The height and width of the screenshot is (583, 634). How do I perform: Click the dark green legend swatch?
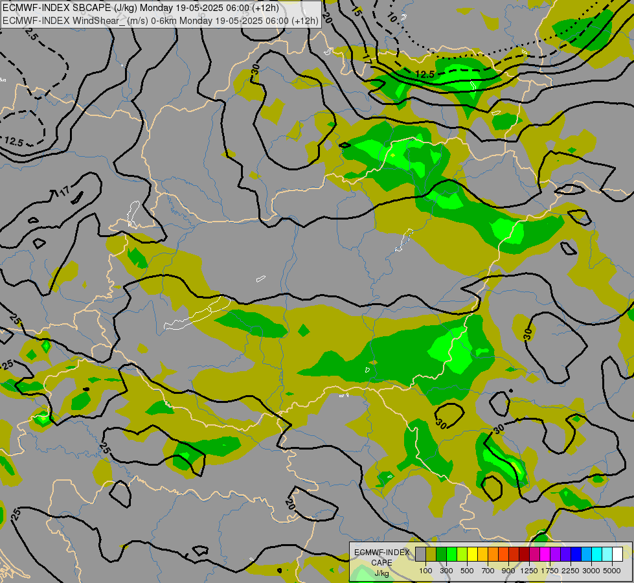click(441, 554)
